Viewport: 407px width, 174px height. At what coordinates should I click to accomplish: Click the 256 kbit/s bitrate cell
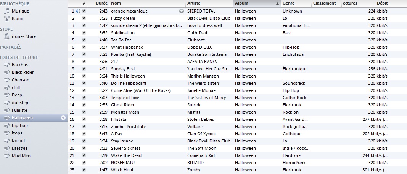(x=378, y=69)
